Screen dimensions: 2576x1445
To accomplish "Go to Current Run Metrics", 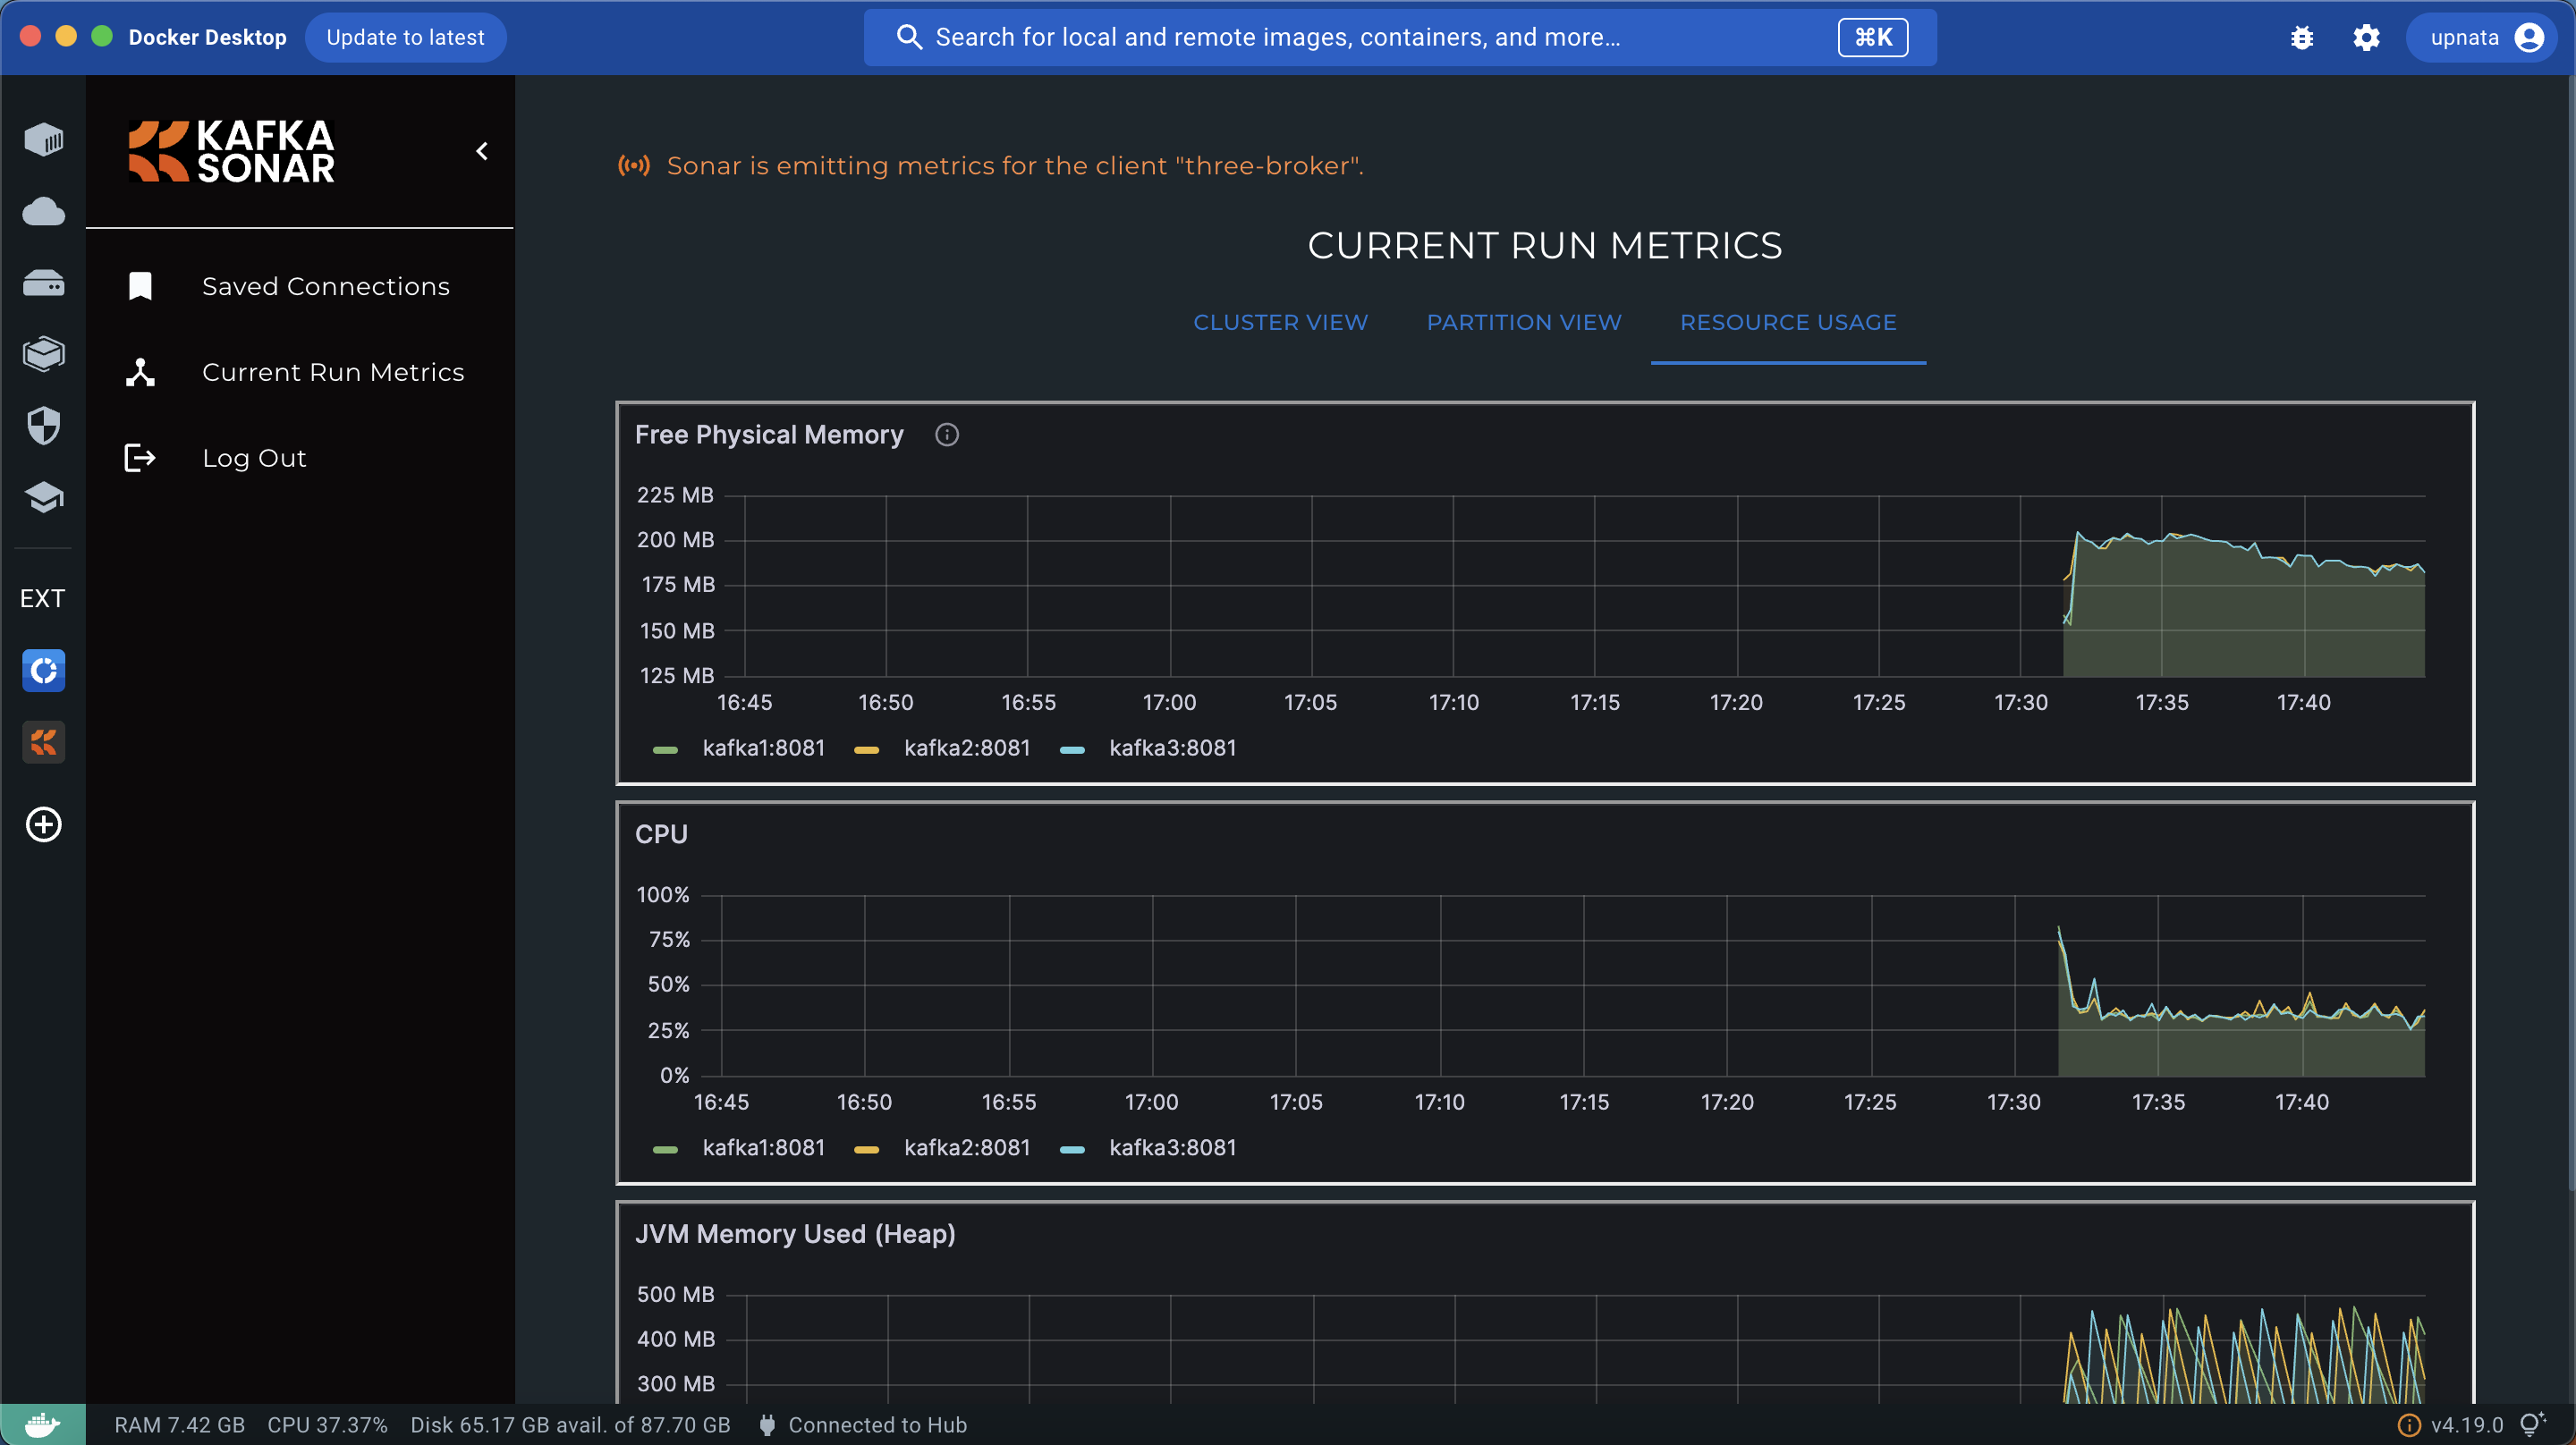I will [333, 373].
